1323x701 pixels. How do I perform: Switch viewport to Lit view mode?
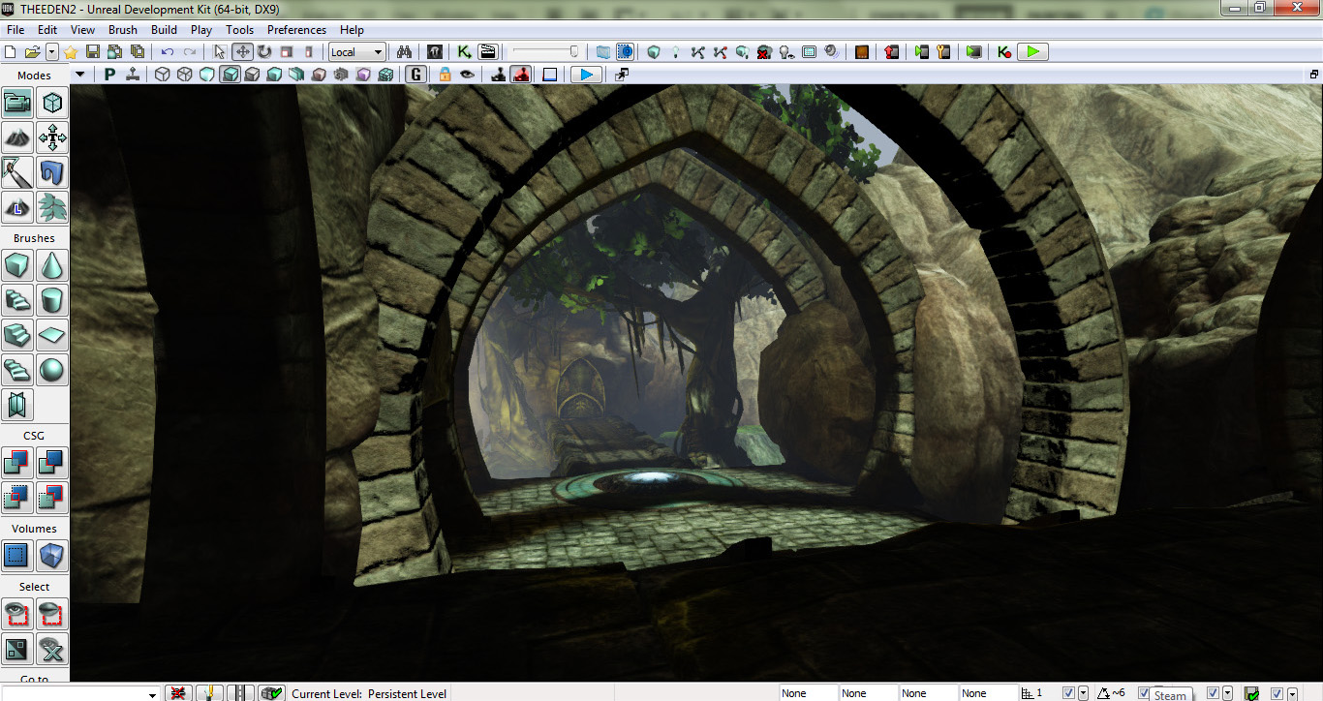coord(230,75)
